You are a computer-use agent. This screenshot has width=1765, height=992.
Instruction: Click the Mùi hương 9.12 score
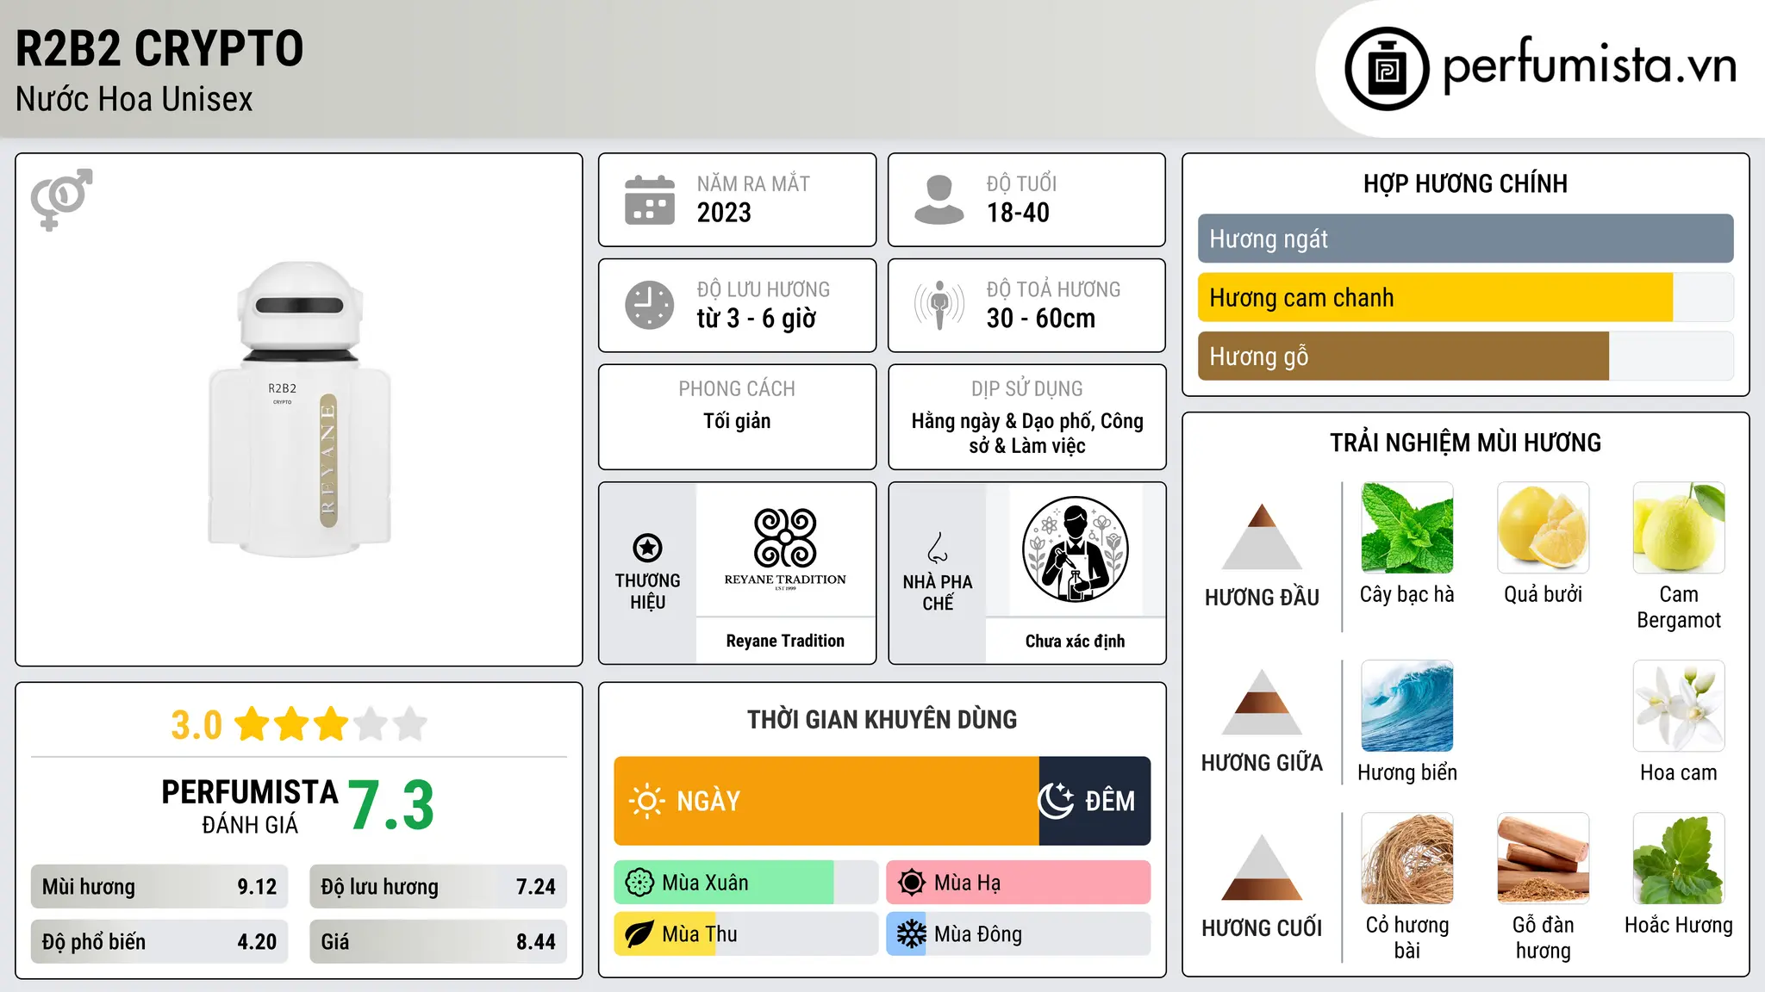click(159, 887)
